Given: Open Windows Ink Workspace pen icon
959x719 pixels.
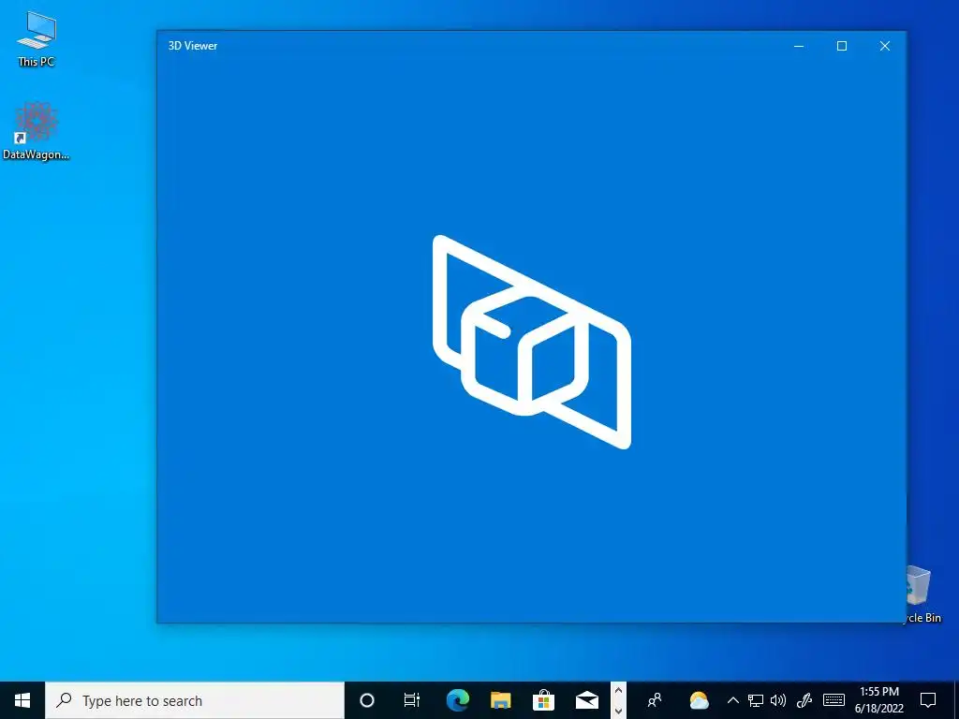Looking at the screenshot, I should point(804,700).
